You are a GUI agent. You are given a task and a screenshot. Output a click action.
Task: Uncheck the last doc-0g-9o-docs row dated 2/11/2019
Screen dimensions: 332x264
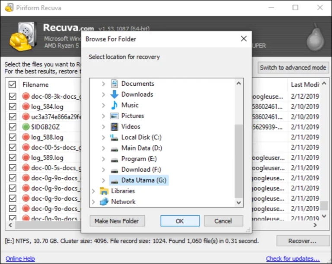(13, 218)
